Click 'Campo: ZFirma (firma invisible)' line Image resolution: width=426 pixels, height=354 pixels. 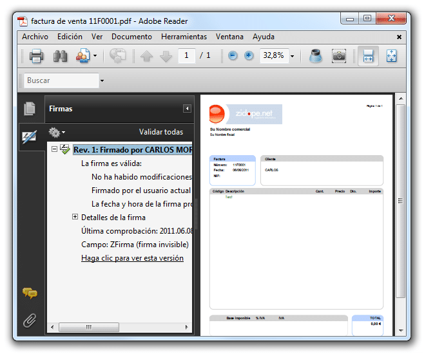135,245
